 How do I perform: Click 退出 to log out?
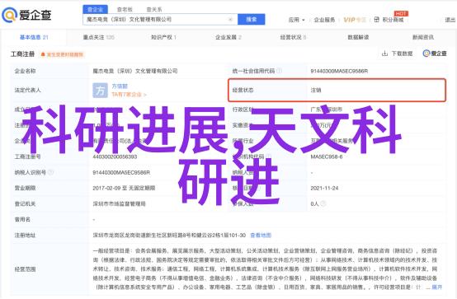click(x=450, y=20)
